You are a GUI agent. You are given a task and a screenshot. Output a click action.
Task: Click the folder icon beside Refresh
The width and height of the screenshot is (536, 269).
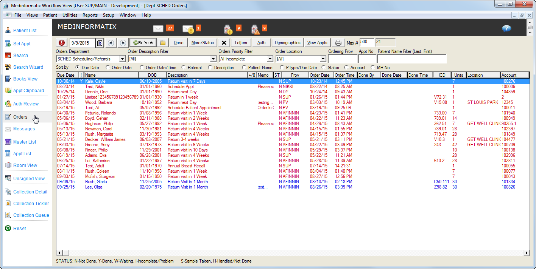click(x=162, y=43)
